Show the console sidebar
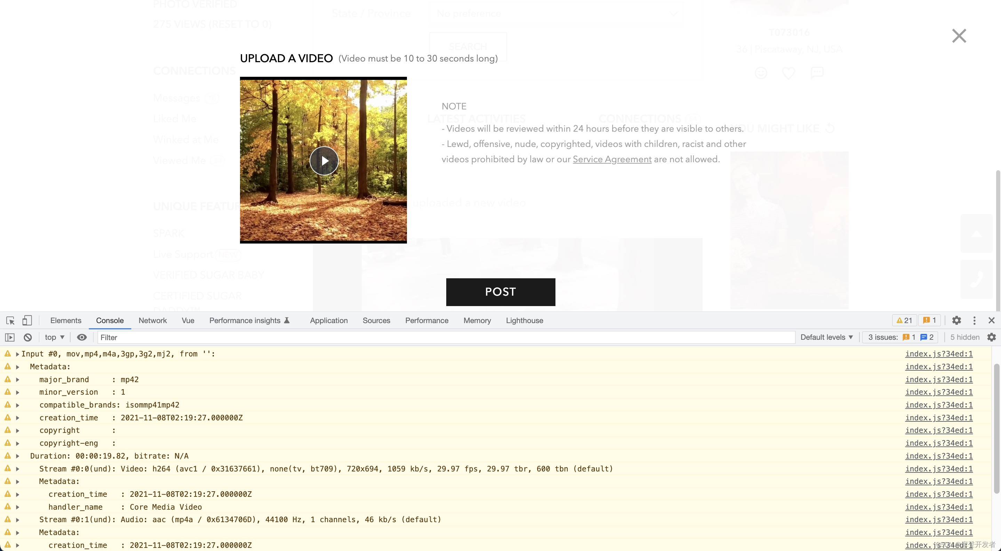 pyautogui.click(x=10, y=337)
